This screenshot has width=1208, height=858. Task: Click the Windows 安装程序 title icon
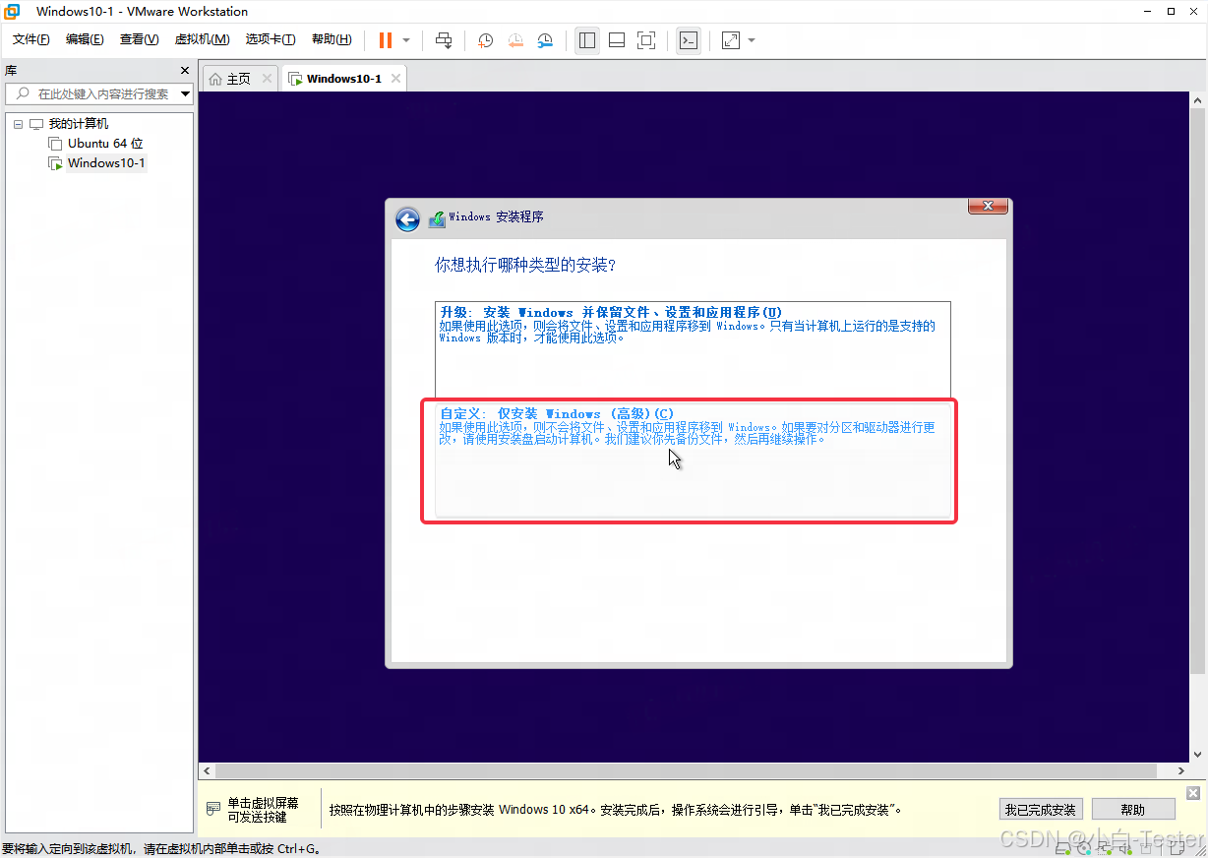point(437,219)
